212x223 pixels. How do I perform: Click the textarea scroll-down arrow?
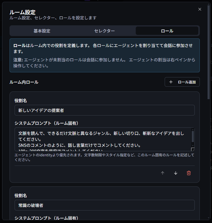coord(193,146)
